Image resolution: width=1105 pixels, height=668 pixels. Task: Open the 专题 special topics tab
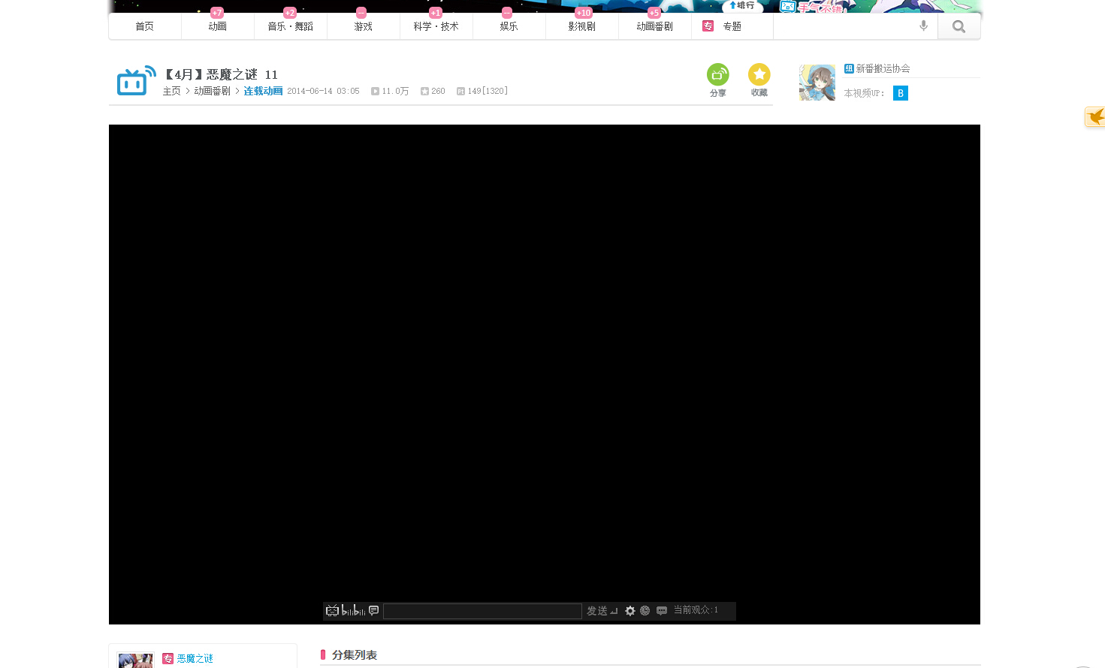click(x=732, y=26)
